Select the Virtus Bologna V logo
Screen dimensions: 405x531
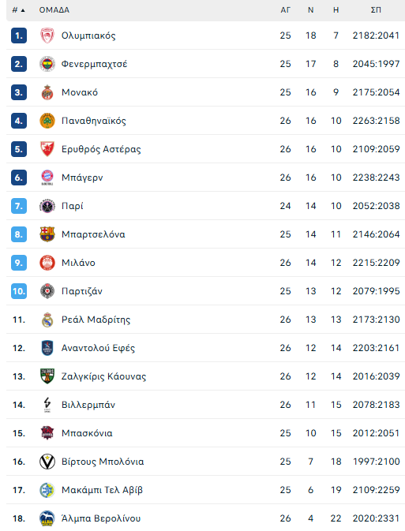click(47, 462)
